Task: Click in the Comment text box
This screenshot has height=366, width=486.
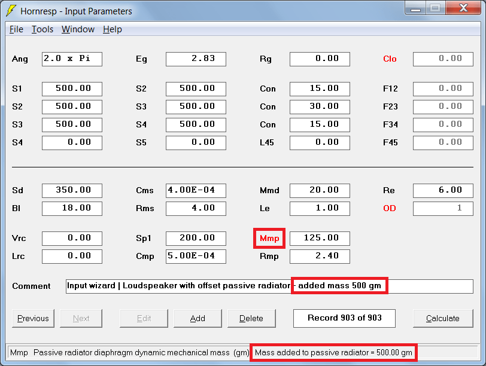Action: [x=269, y=286]
